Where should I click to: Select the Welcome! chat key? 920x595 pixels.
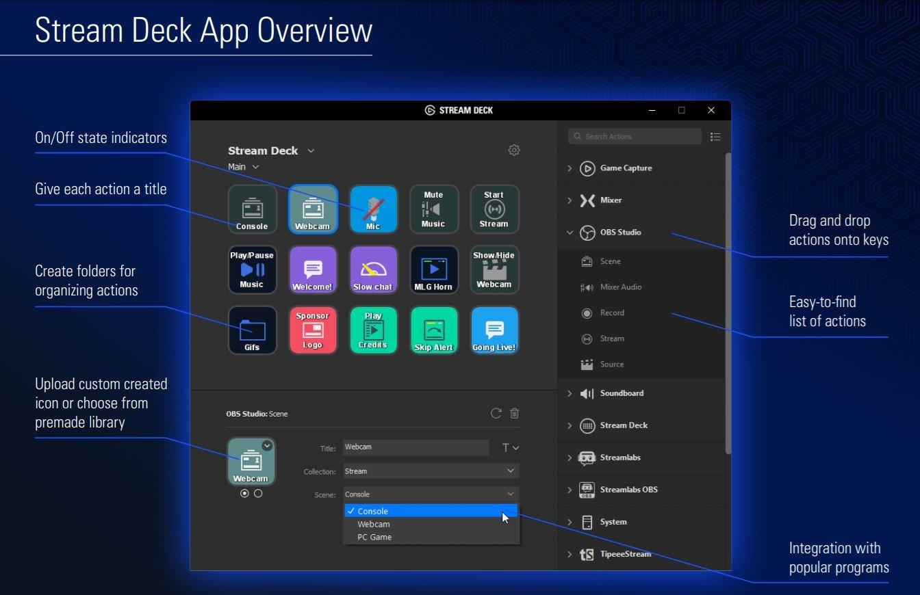tap(313, 269)
